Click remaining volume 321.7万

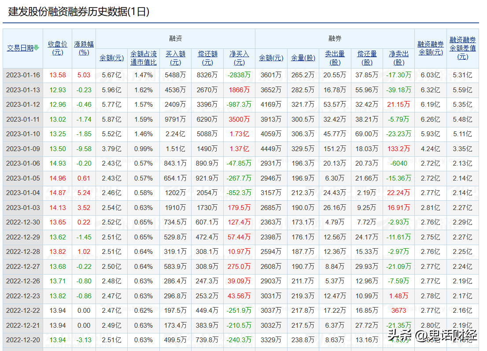point(303,105)
